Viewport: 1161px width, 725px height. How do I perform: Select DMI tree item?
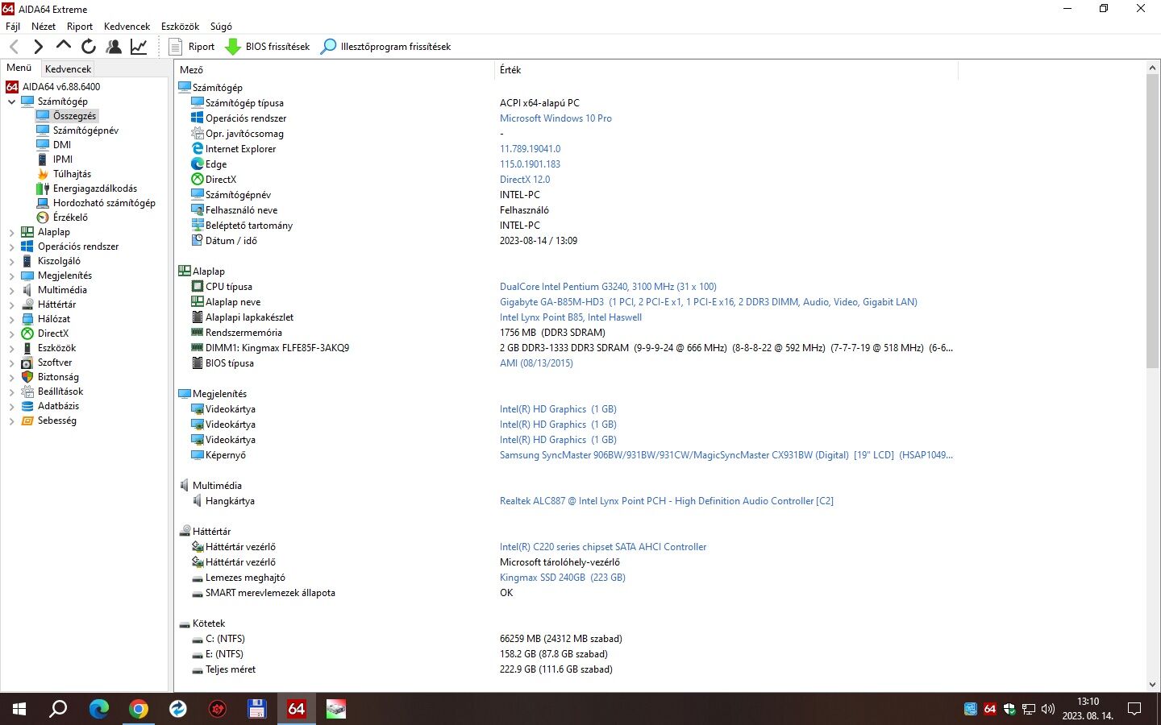62,145
